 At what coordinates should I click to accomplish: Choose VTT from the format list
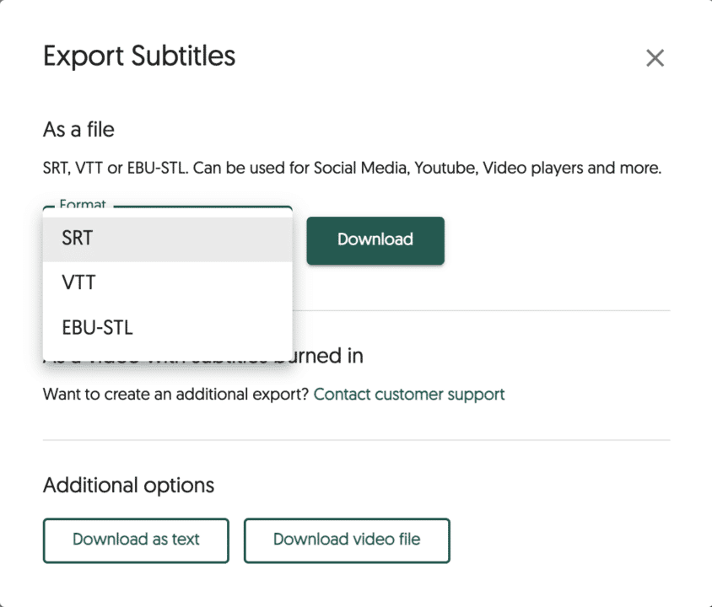pyautogui.click(x=168, y=283)
